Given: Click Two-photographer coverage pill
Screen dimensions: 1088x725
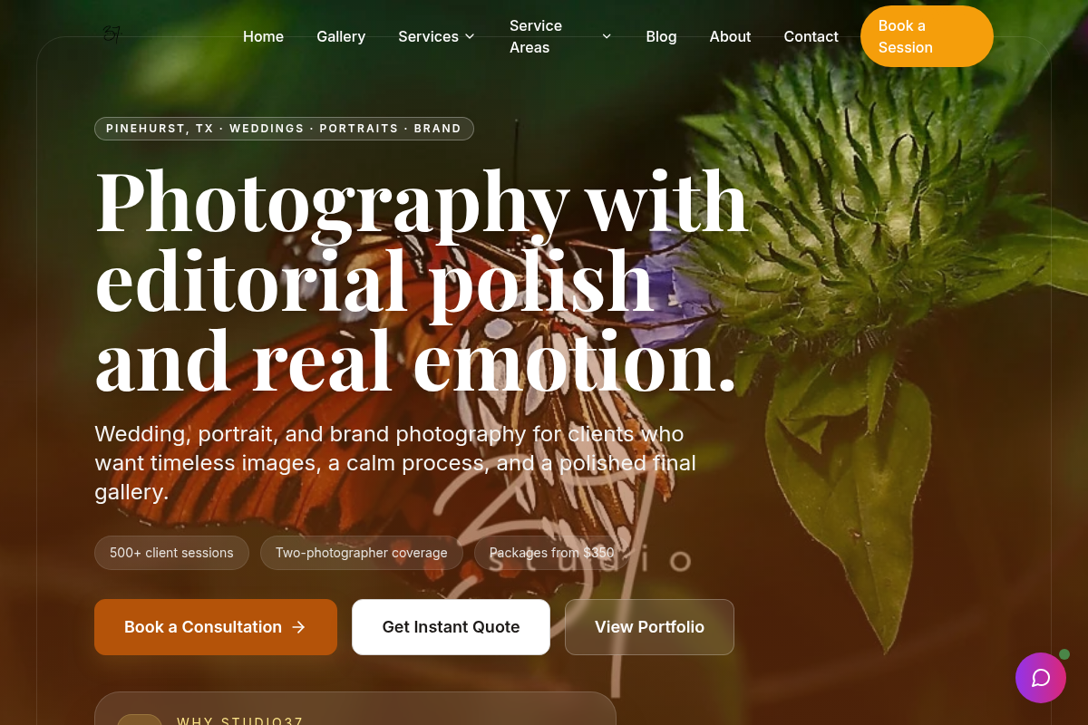Looking at the screenshot, I should [362, 553].
